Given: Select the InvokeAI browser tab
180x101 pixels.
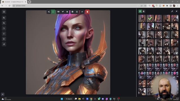Looking at the screenshot, I should click(14, 2).
